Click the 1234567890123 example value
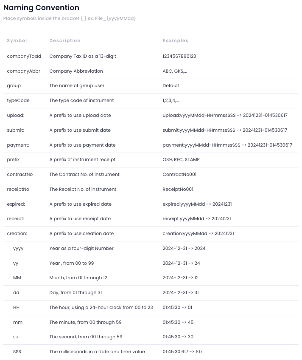The image size is (302, 360). tap(179, 56)
